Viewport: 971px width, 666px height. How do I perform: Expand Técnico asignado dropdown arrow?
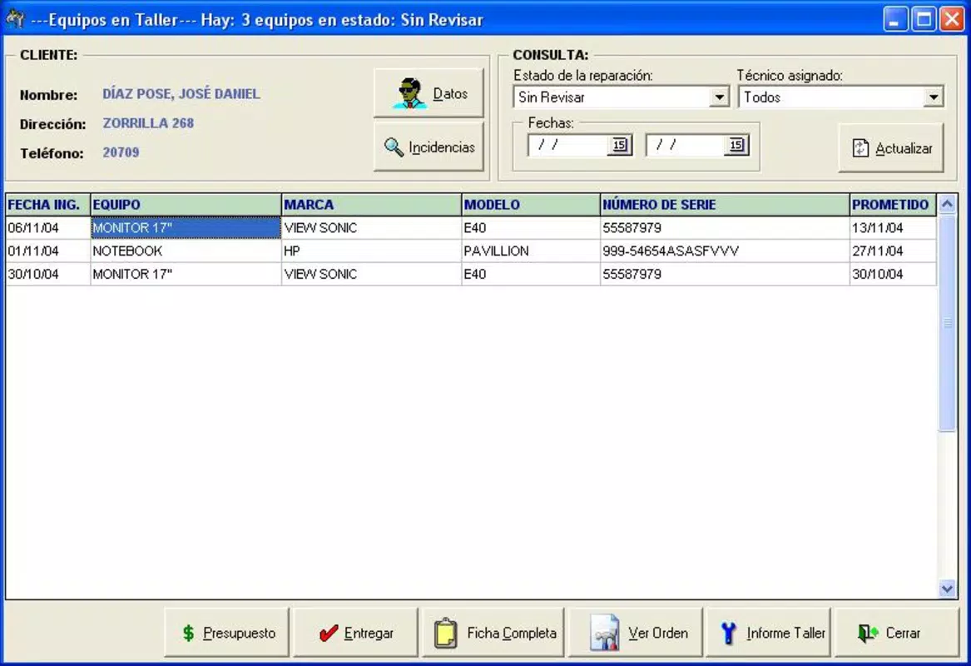934,97
